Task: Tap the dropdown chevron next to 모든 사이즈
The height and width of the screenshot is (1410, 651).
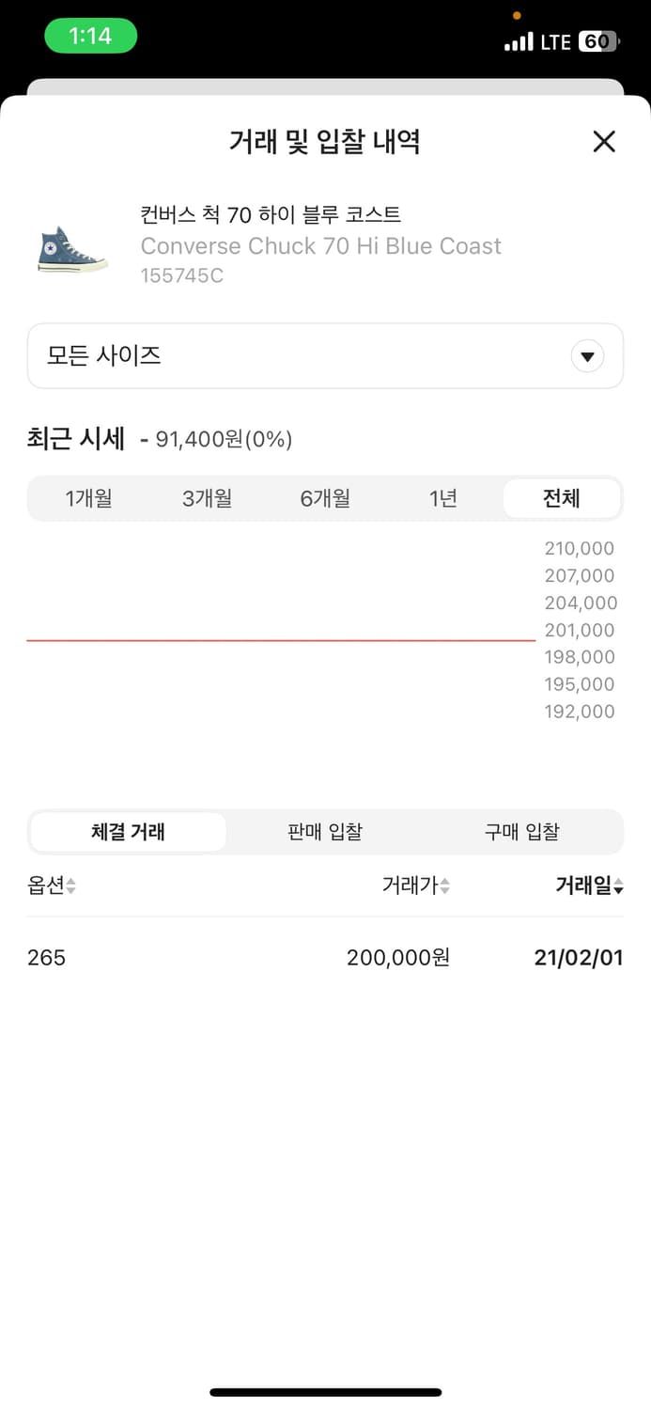Action: 588,356
